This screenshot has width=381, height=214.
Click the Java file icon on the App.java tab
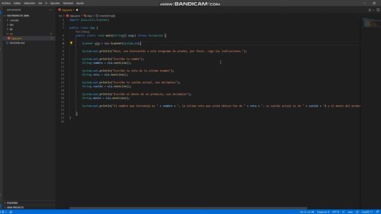(x=60, y=10)
